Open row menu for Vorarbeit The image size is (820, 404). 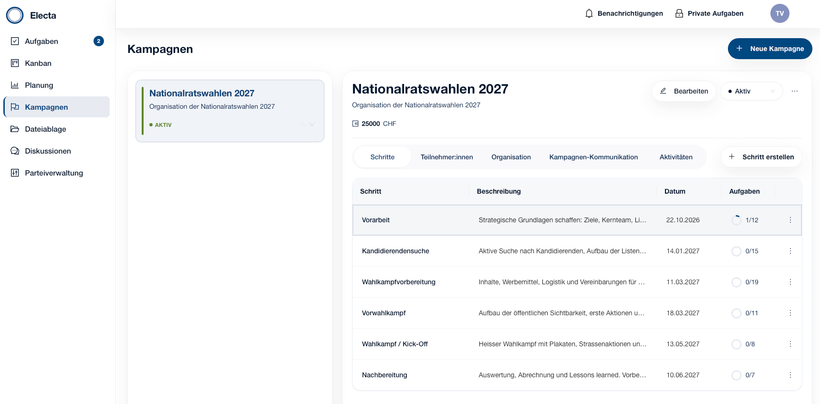(x=790, y=220)
